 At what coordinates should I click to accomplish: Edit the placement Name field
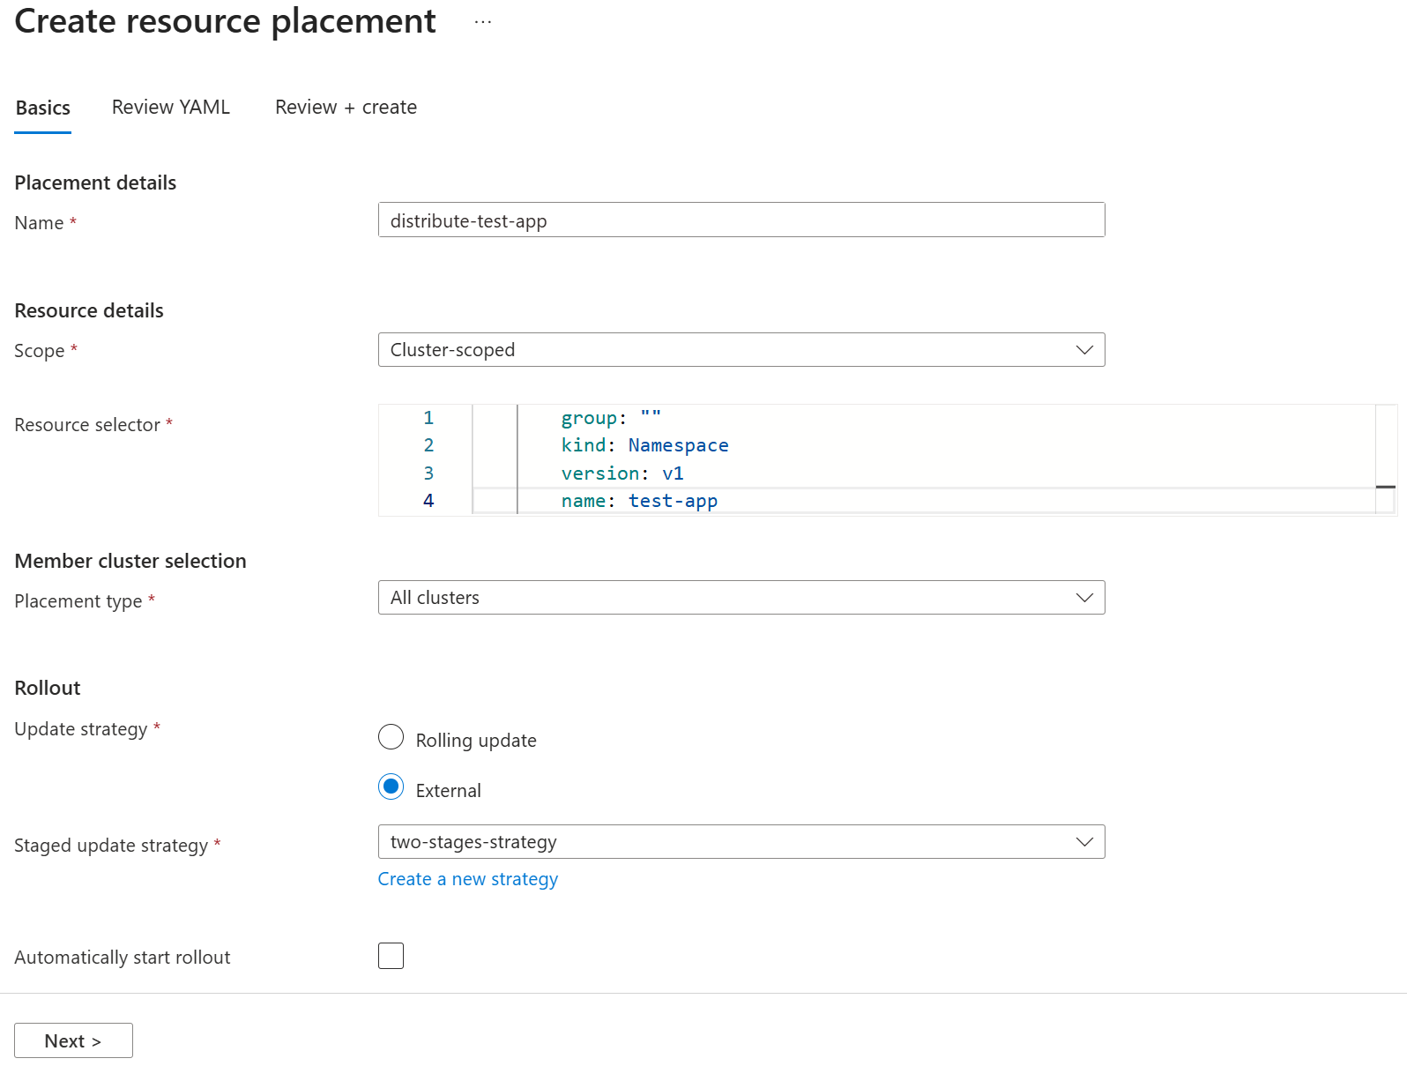click(x=741, y=220)
